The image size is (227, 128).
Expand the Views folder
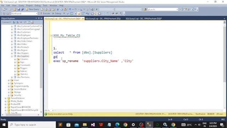pos(9,80)
